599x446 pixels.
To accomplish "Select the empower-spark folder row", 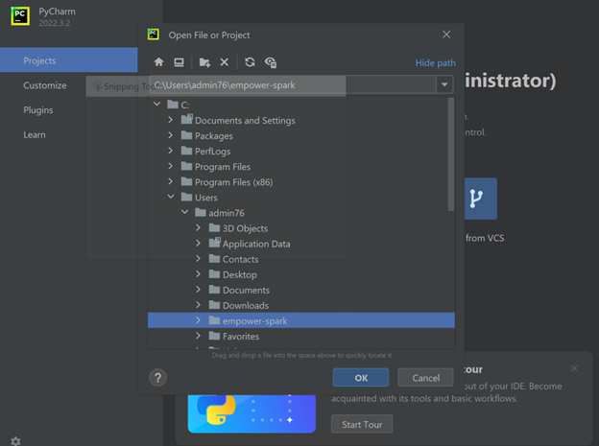I will 301,320.
